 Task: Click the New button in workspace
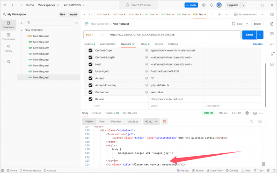click(63, 14)
